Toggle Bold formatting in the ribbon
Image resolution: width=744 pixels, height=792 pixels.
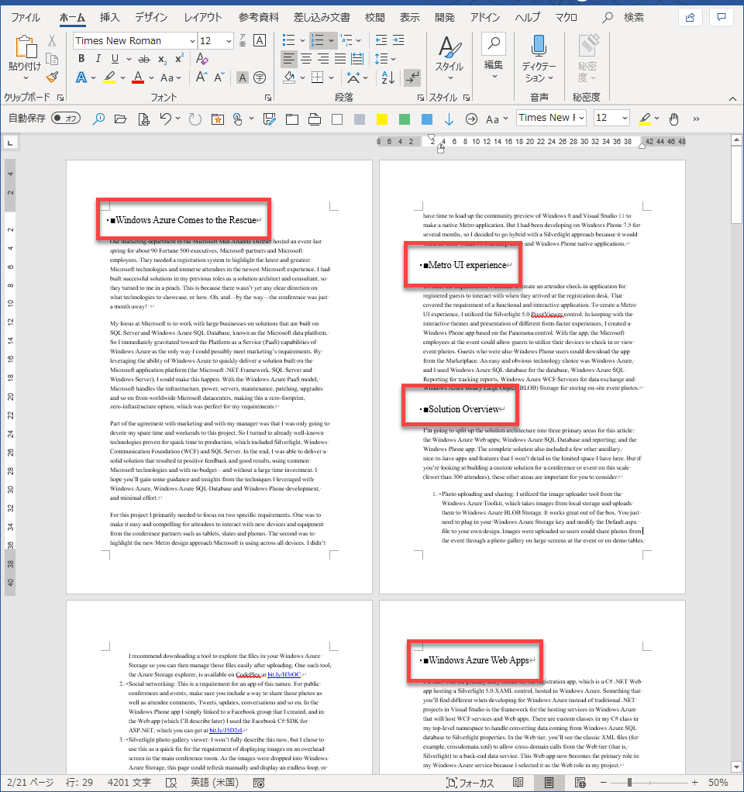pos(81,59)
